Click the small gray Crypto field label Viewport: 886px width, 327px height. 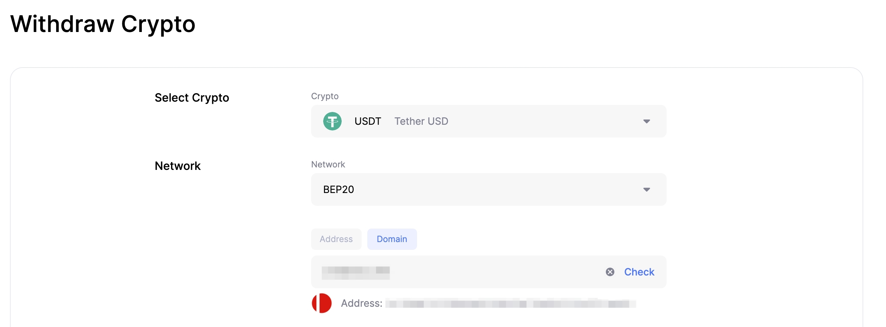325,96
